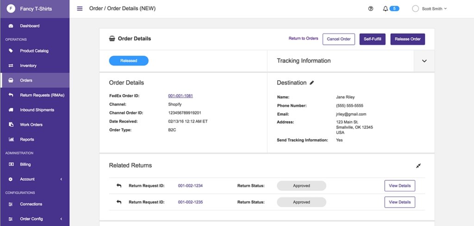Click the Self-Fulfill button
The image size is (474, 226).
(x=372, y=39)
